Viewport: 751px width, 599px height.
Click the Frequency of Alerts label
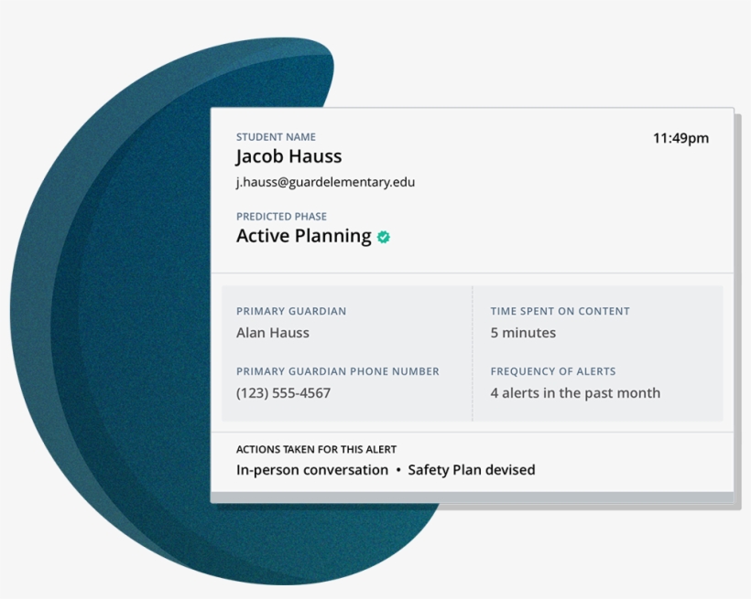(x=552, y=371)
